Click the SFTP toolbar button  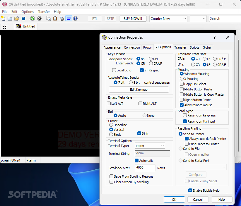[x=110, y=19]
